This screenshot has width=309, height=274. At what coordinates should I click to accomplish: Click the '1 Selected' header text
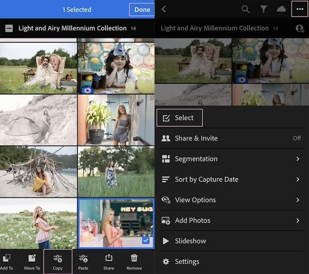click(77, 10)
